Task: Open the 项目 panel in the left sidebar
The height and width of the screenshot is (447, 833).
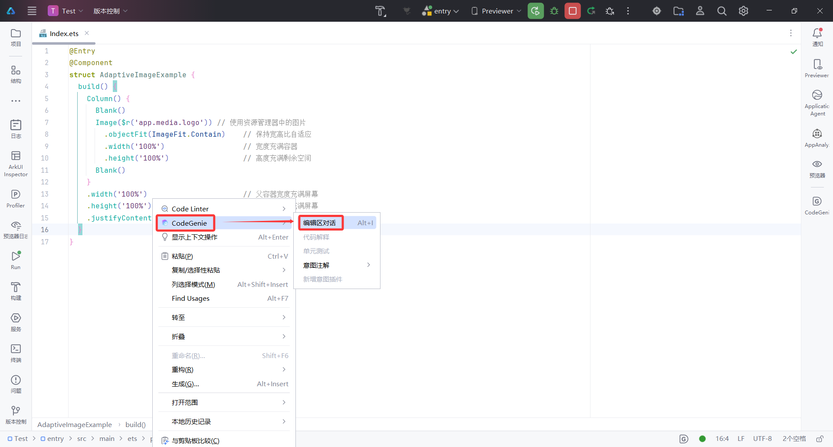Action: pos(16,37)
